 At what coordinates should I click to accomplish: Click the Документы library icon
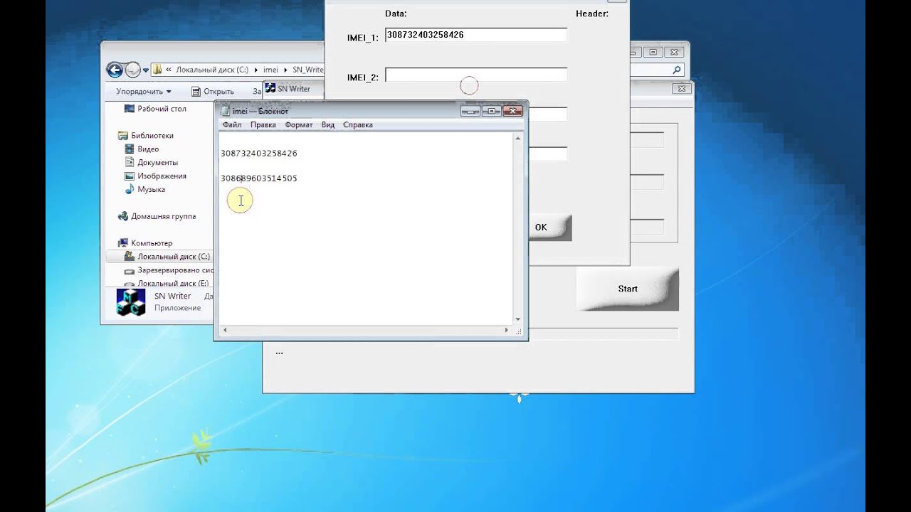coord(130,162)
